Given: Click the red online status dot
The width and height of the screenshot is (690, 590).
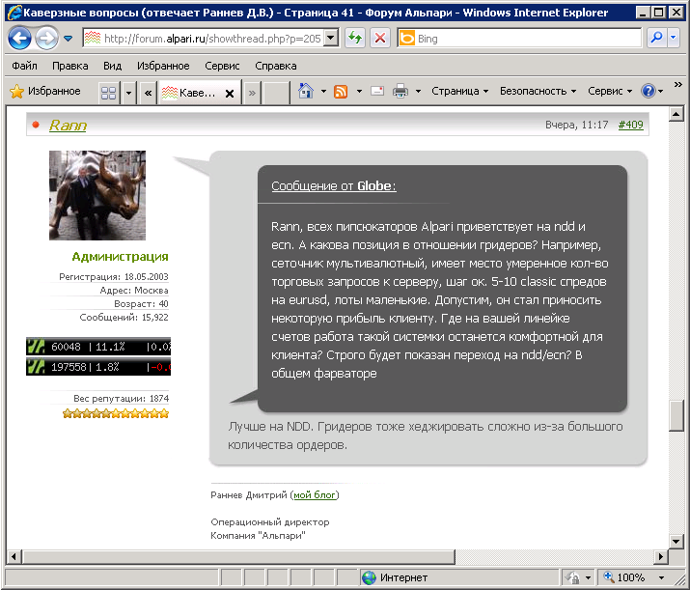Looking at the screenshot, I should (36, 125).
